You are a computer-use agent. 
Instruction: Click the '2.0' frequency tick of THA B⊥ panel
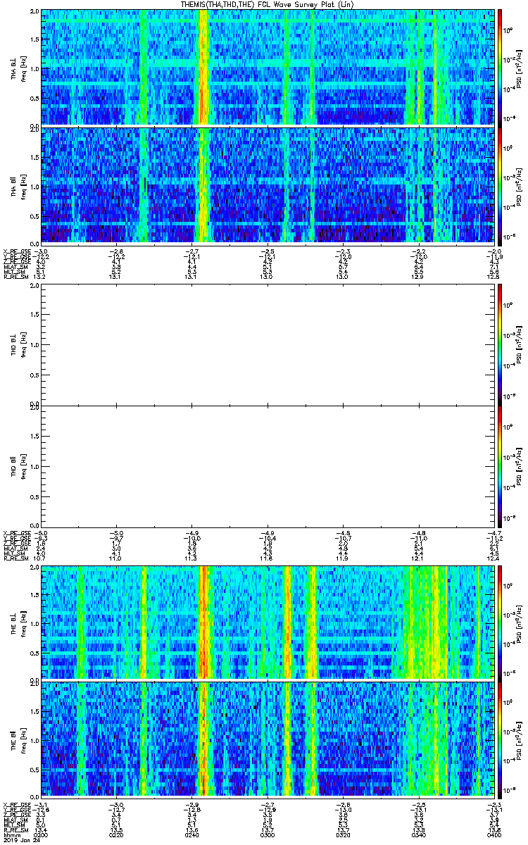click(x=34, y=13)
